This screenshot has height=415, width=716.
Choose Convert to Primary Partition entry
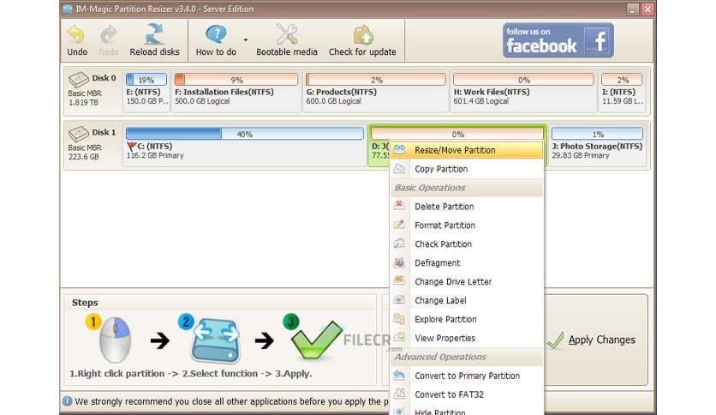(467, 376)
